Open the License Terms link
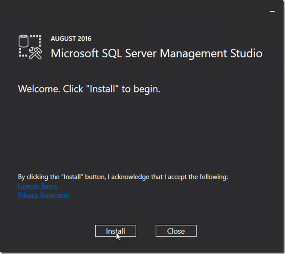This screenshot has height=254, width=285. [38, 186]
